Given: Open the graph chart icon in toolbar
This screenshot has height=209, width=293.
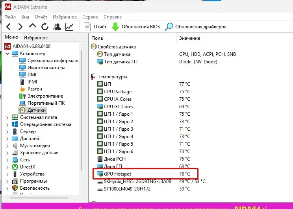Looking at the screenshot, I should [x=69, y=27].
